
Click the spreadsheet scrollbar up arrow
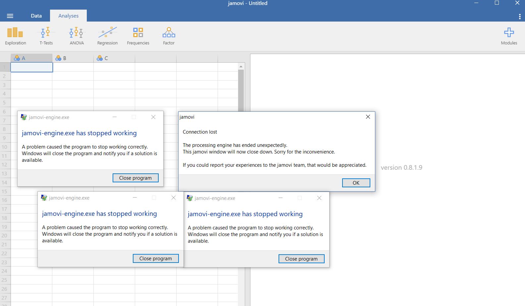click(241, 66)
